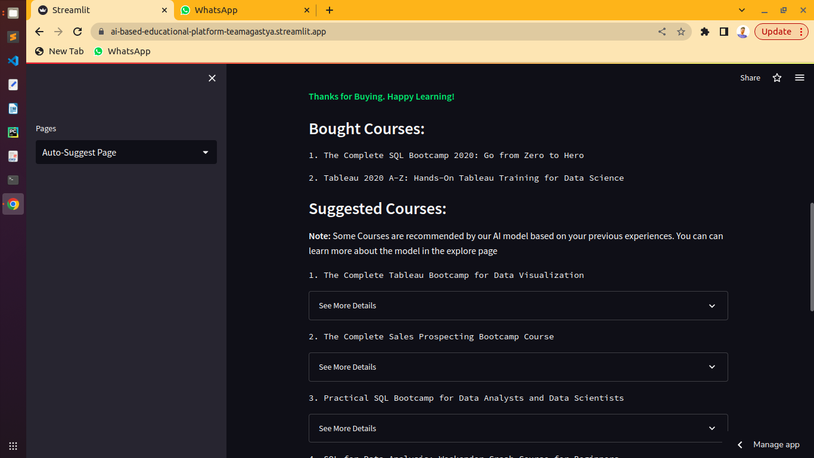Viewport: 814px width, 458px height.
Task: Toggle bookmark star in the address bar
Action: coord(681,31)
